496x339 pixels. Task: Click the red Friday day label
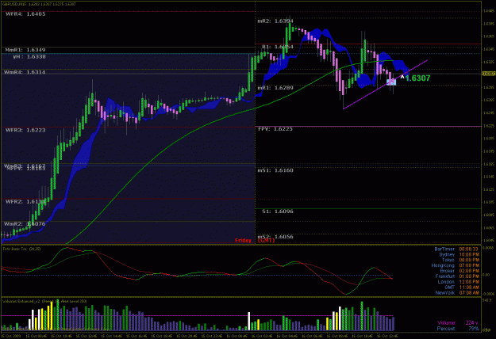tap(243, 241)
